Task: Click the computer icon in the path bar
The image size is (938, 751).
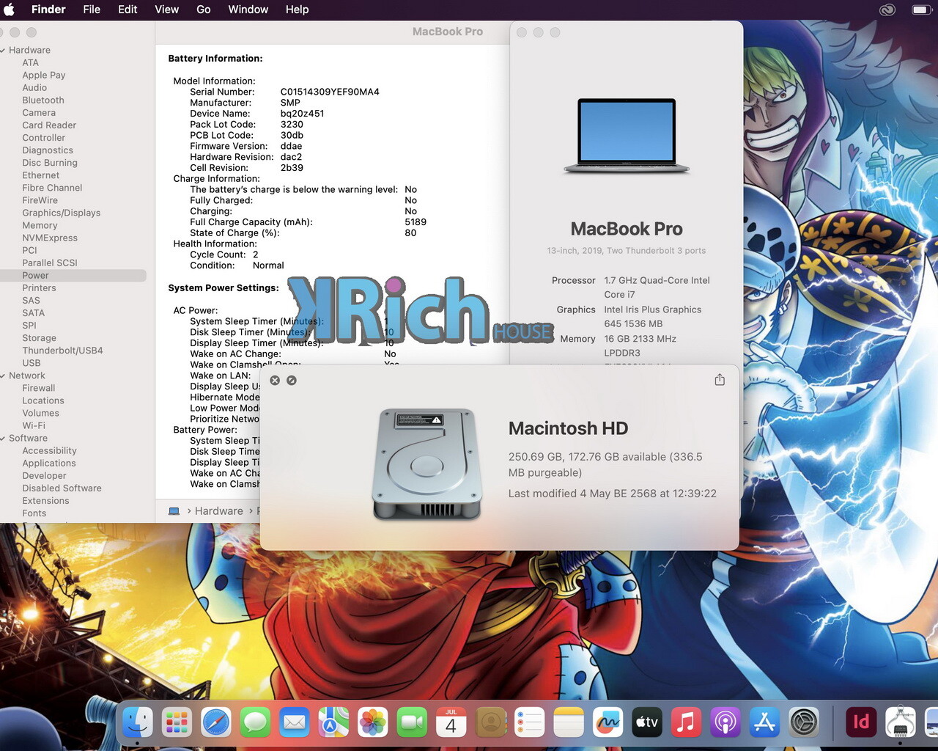Action: [174, 511]
